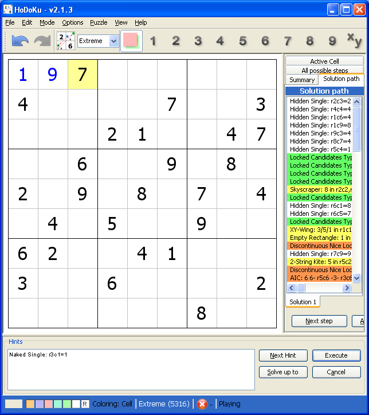This screenshot has height=415, width=369.
Task: Select the white status bar color swatch
Action: (x=76, y=404)
